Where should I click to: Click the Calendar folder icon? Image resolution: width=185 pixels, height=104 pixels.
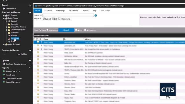(x=9, y=24)
